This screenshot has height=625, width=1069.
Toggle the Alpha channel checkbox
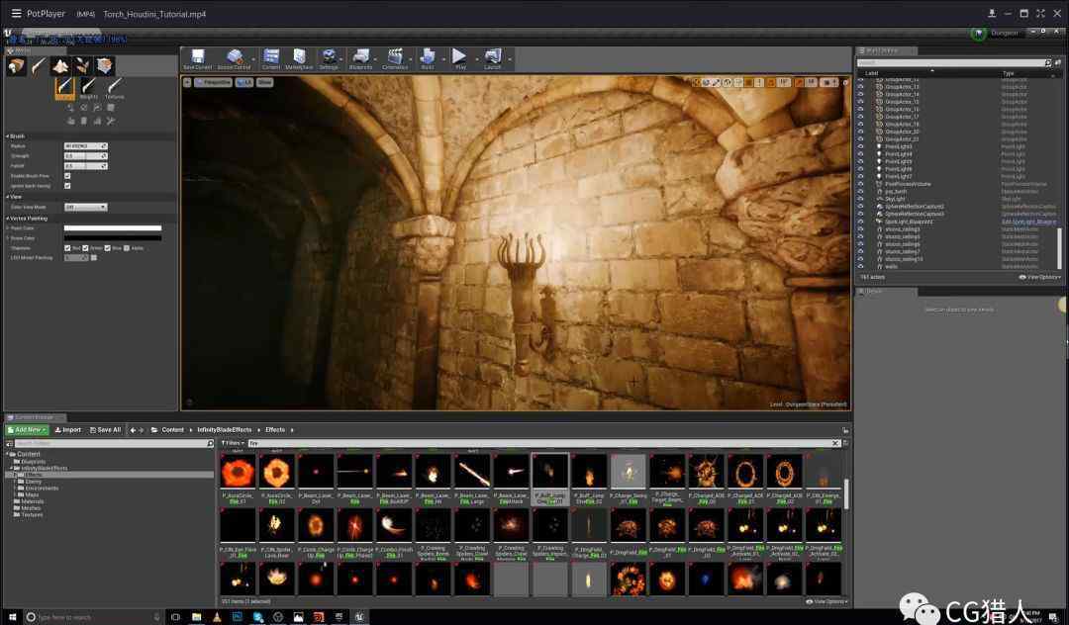[x=127, y=248]
